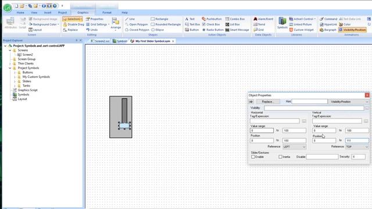Choose the Open Polygon tool

[x=137, y=24]
